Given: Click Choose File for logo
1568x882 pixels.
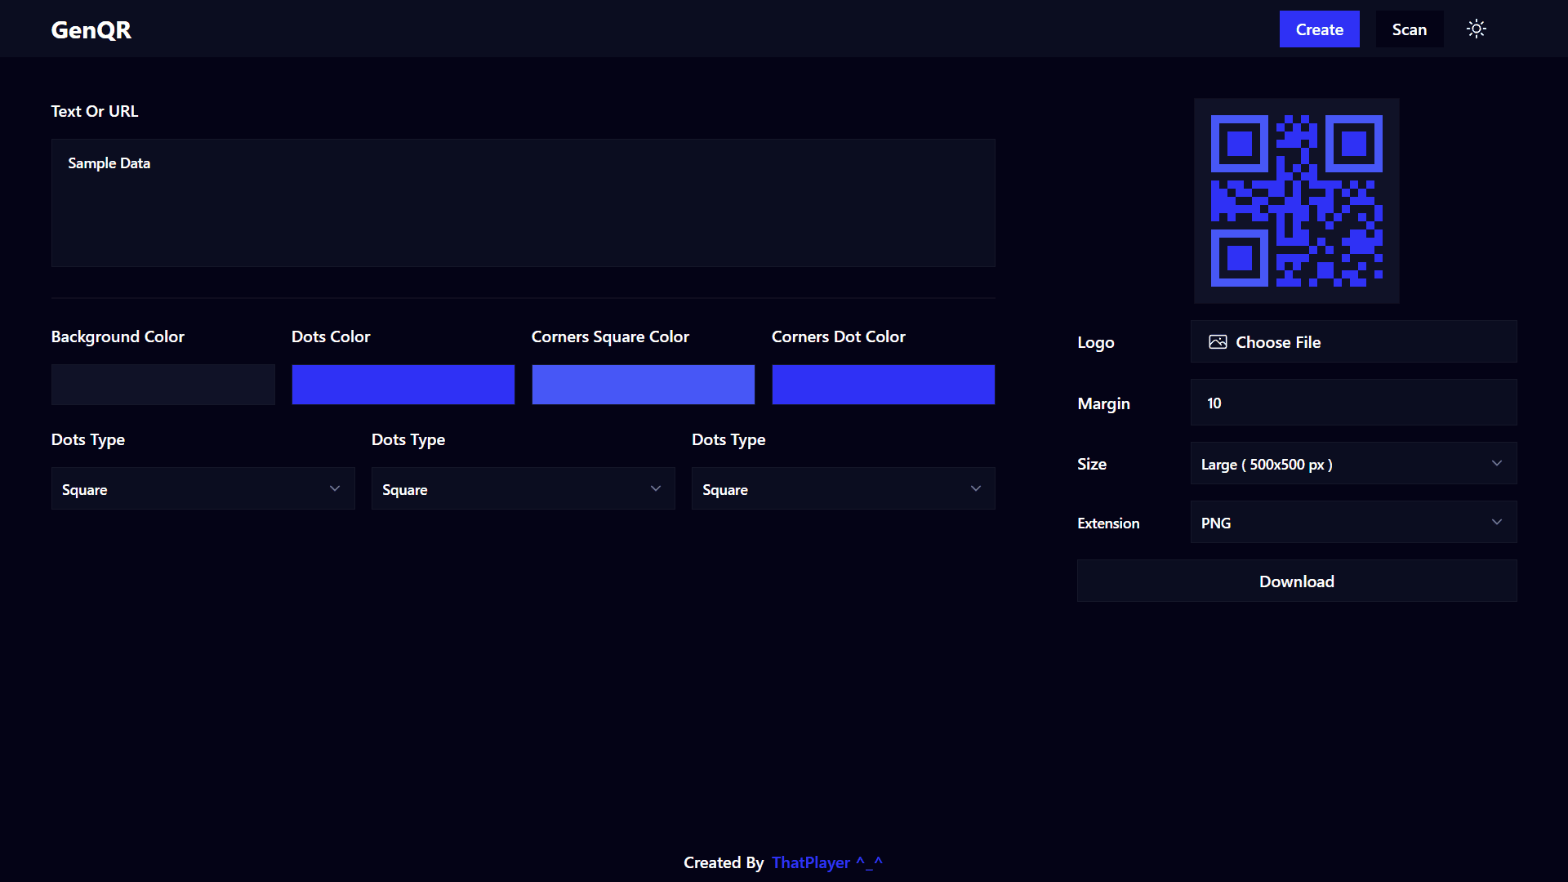Looking at the screenshot, I should (1354, 341).
